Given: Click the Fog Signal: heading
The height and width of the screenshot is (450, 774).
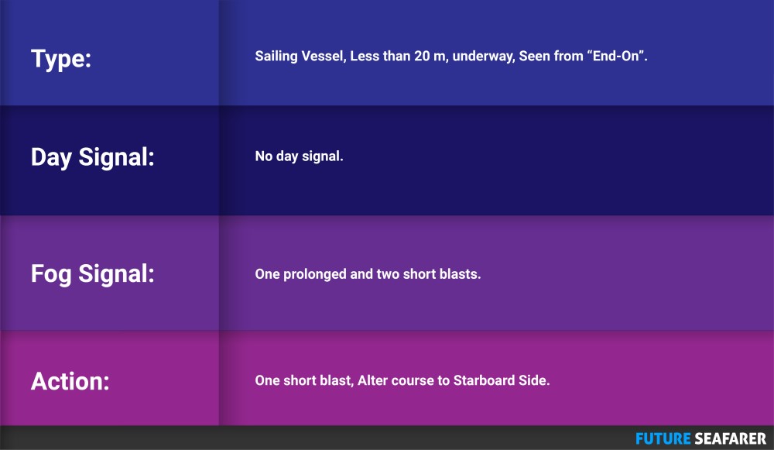Looking at the screenshot, I should (x=92, y=273).
